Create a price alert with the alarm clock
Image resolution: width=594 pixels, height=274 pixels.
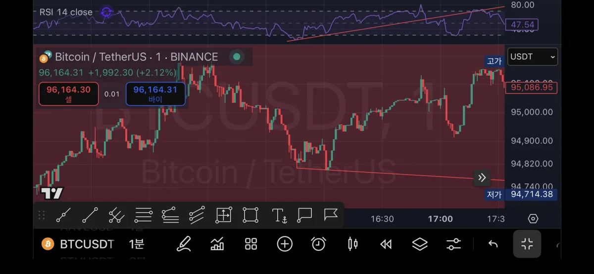click(x=318, y=244)
